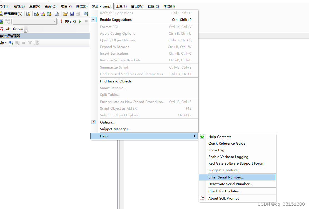The image size is (309, 209).
Task: Open the 窗口(W) menu
Action: tap(137, 6)
